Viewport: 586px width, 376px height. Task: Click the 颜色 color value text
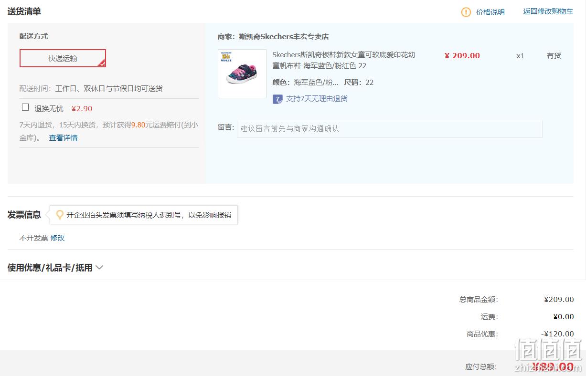[316, 83]
